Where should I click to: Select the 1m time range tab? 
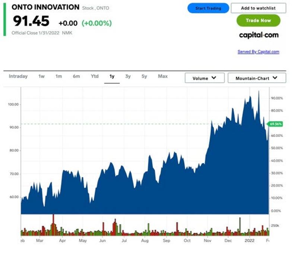coord(59,76)
